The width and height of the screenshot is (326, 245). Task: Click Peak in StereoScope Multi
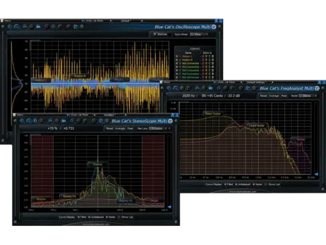[130, 128]
